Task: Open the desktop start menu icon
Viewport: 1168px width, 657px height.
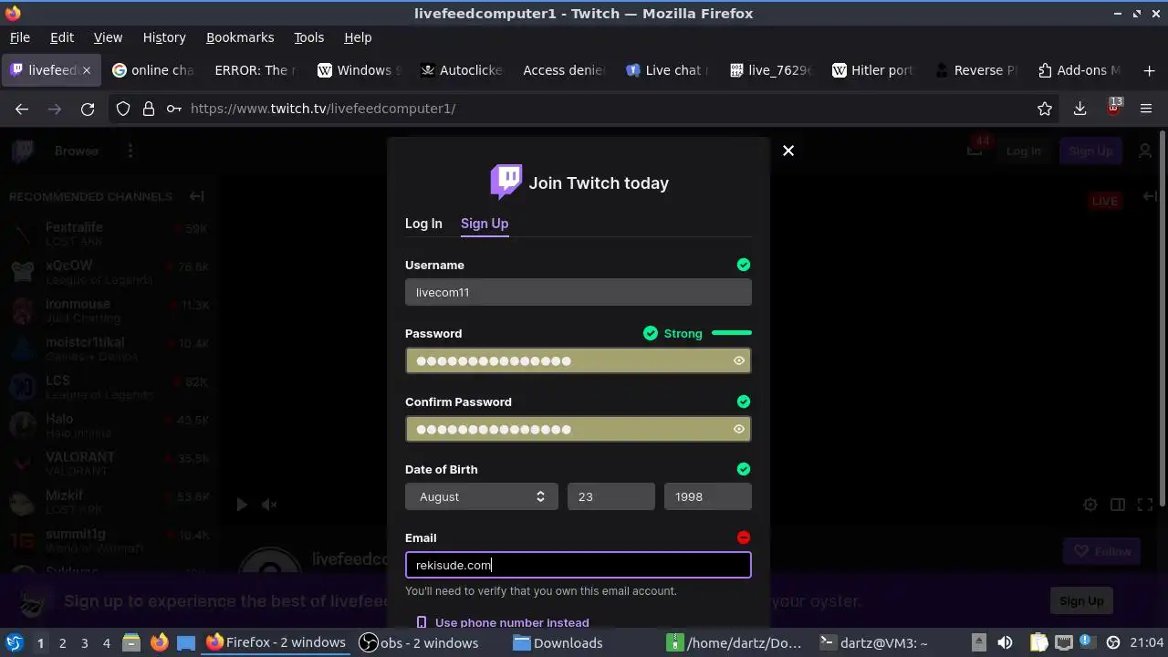Action: (x=15, y=642)
